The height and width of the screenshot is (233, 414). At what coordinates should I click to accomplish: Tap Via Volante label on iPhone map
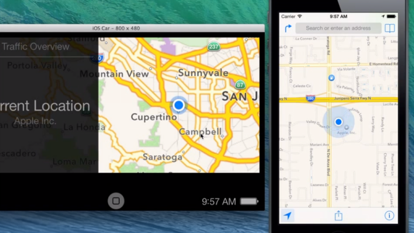tap(346, 69)
